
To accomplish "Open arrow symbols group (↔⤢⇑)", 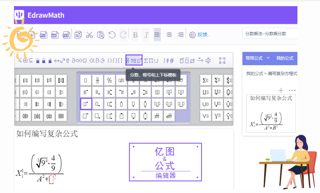I will pos(62,61).
